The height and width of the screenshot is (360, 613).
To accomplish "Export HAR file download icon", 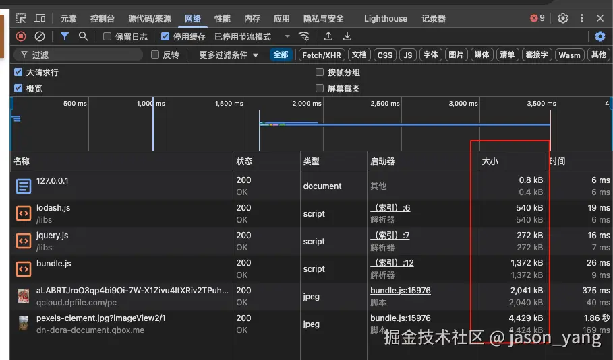I will point(347,36).
